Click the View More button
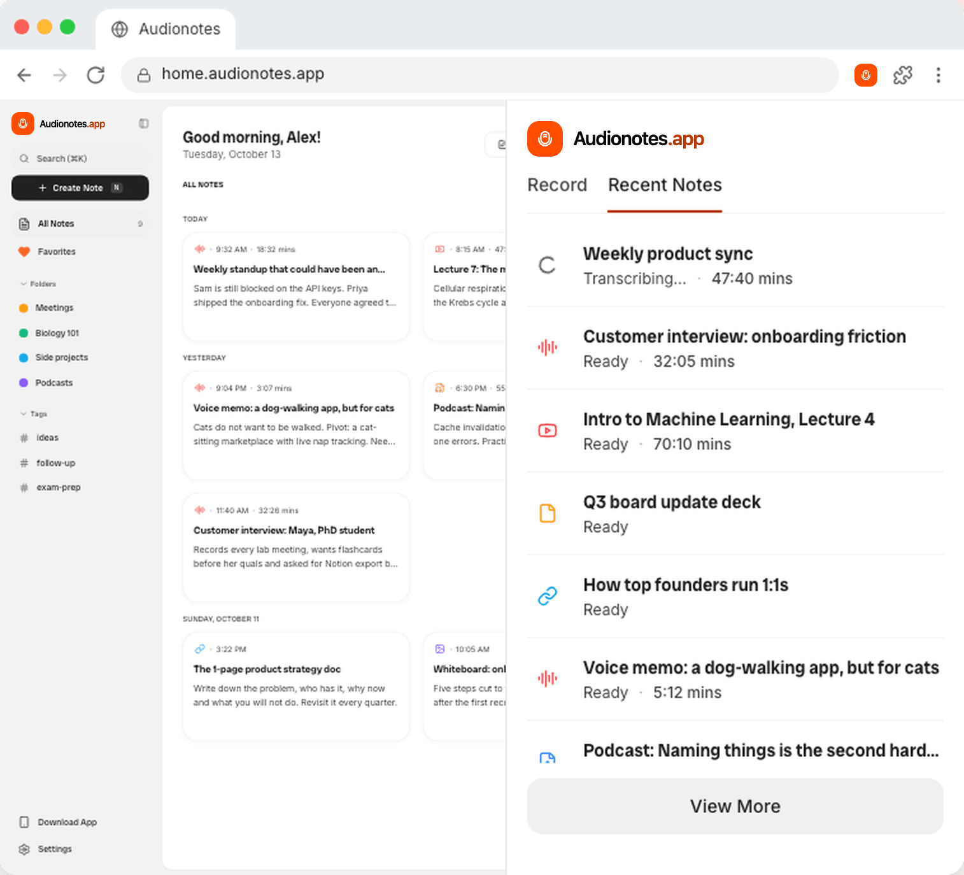This screenshot has height=875, width=964. [x=735, y=806]
